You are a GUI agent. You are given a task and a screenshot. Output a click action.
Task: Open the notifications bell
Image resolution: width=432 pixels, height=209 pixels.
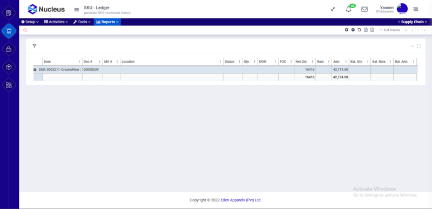pyautogui.click(x=348, y=9)
